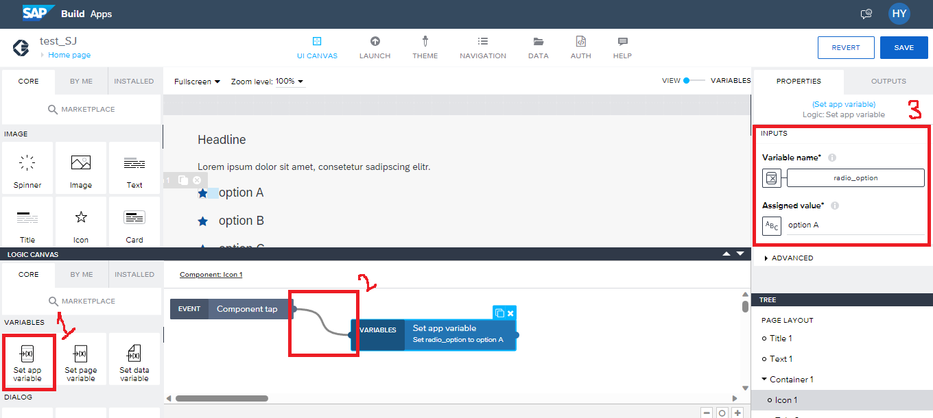Show info for Variable name
933x418 pixels.
pyautogui.click(x=832, y=158)
